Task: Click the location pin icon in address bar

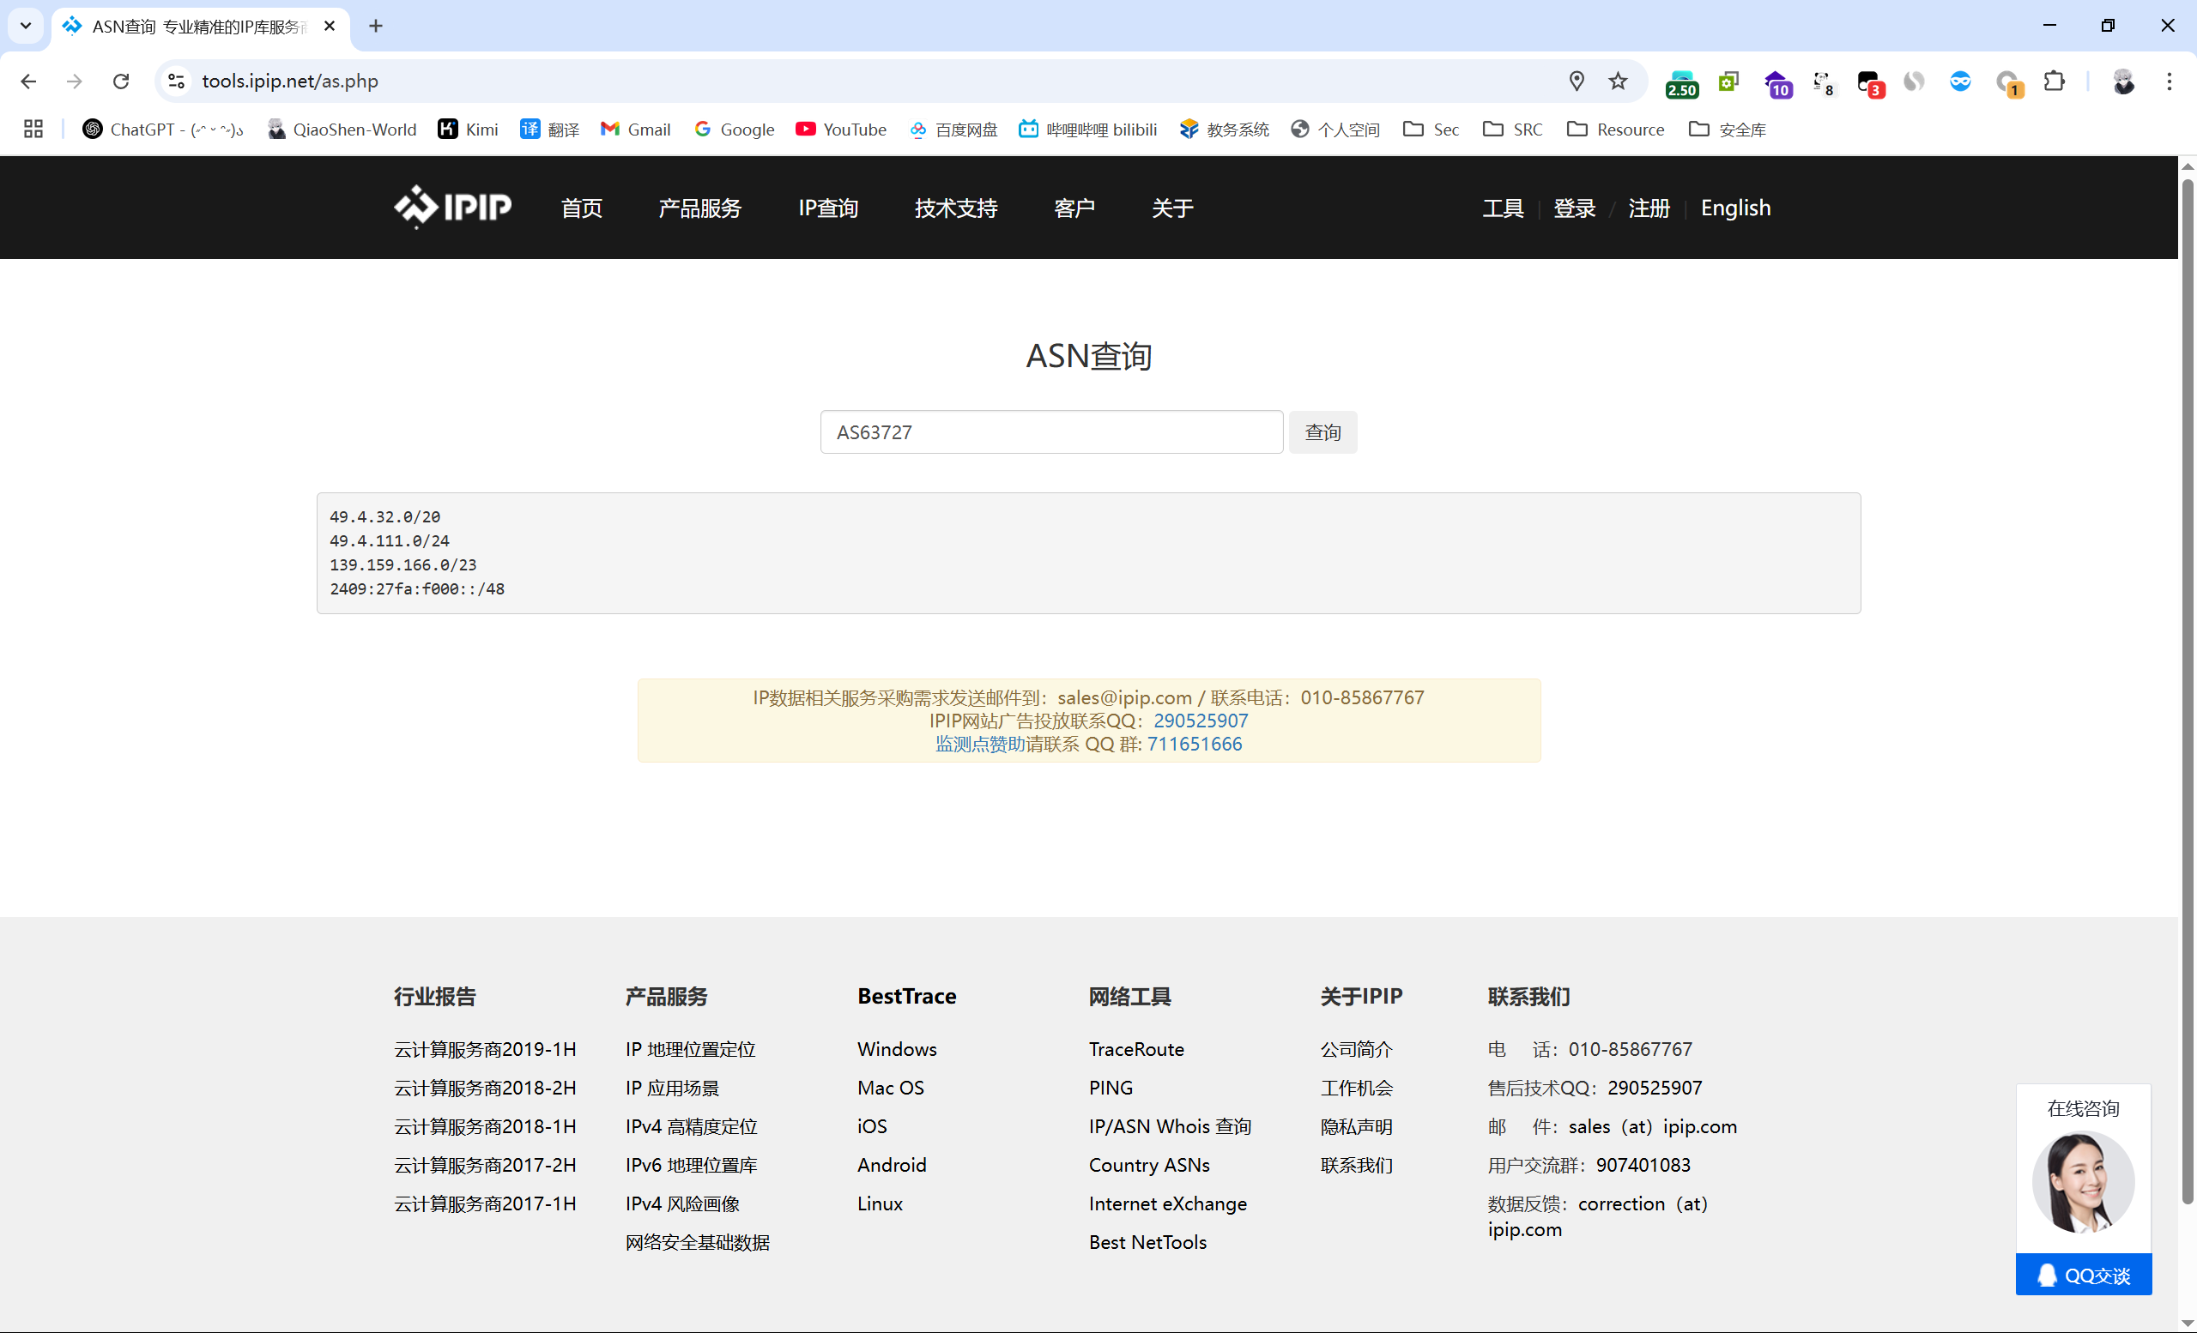Action: [1577, 81]
